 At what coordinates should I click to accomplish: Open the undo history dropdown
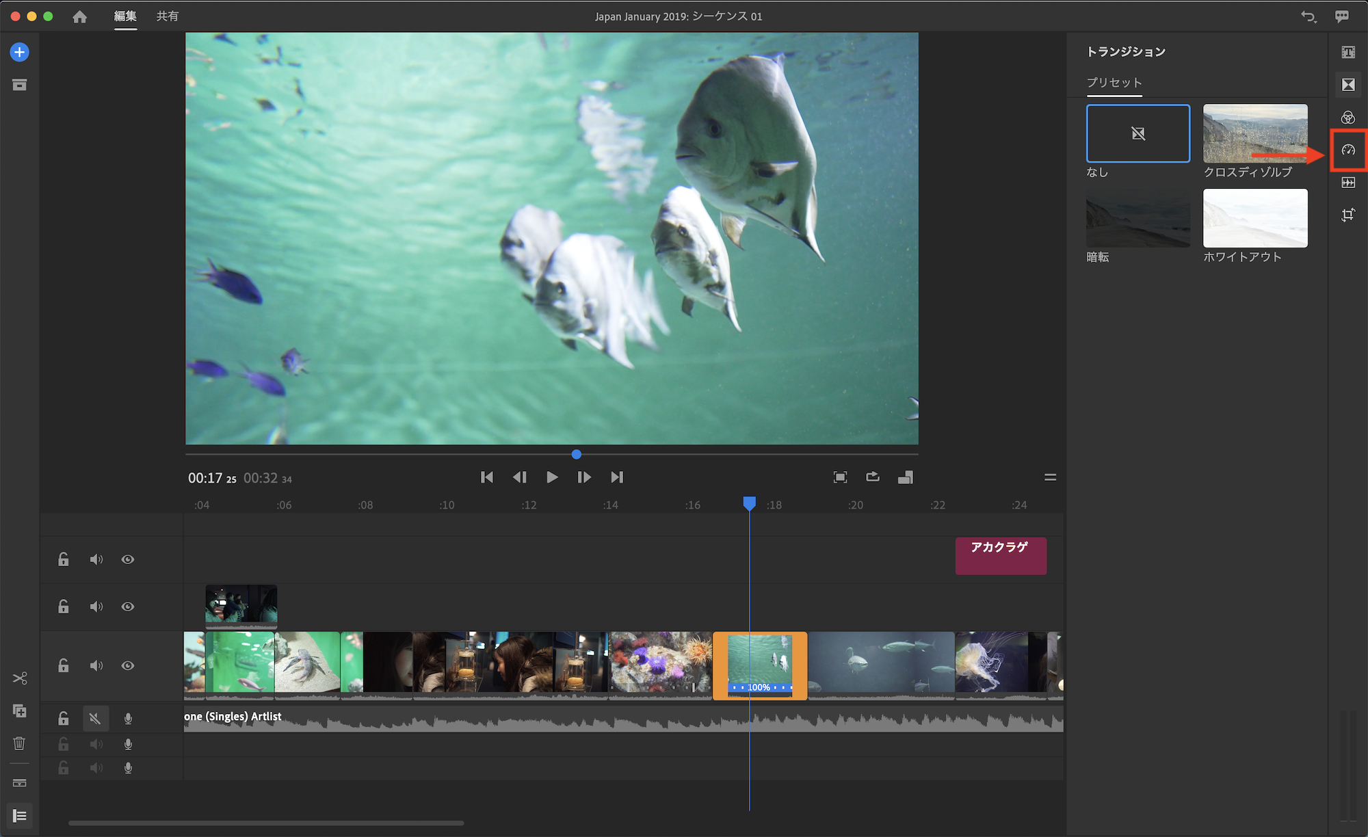point(1308,16)
